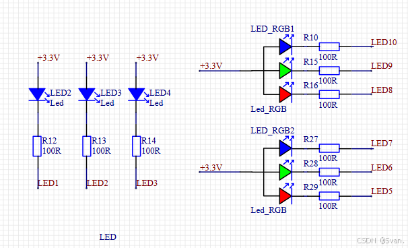Click the red diode of LED_RGB1

coord(285,94)
